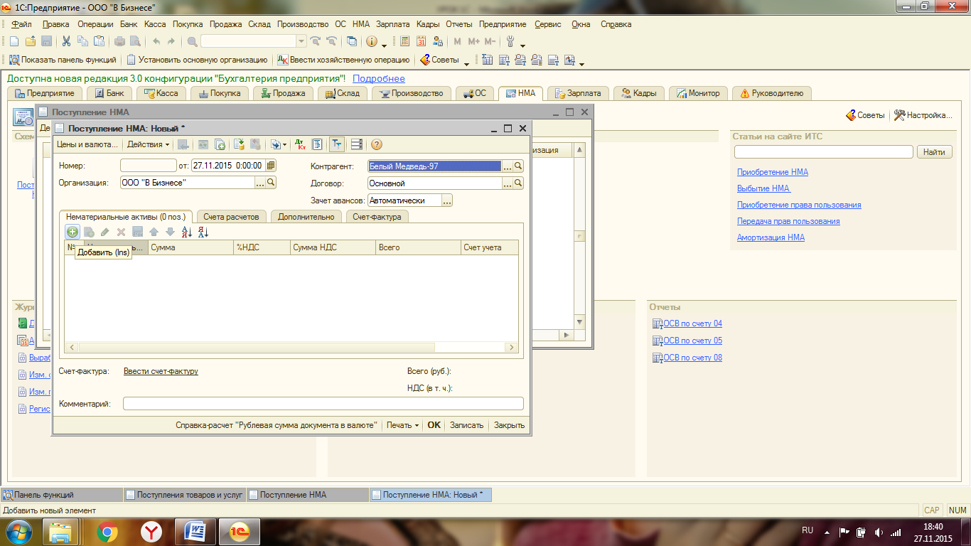Switch to Поступления товаров и услуг window tab
This screenshot has width=971, height=546.
click(184, 495)
